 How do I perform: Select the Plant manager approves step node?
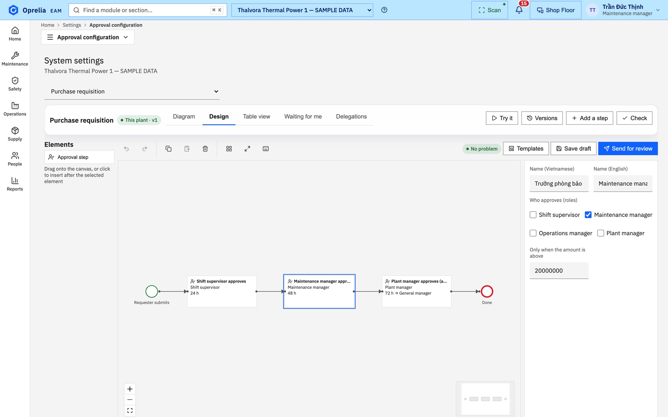pyautogui.click(x=417, y=291)
